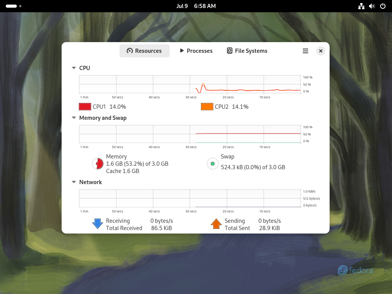Click the Memory pie color picker
The image size is (392, 294).
click(x=98, y=164)
